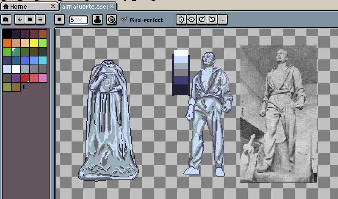Open the brush dynamics settings icon

pos(112,19)
